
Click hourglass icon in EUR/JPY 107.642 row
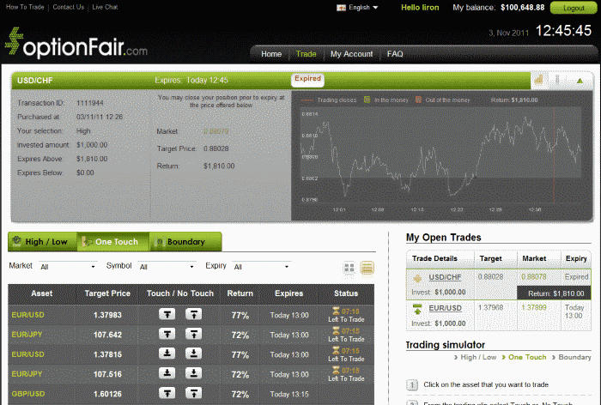[x=336, y=330]
